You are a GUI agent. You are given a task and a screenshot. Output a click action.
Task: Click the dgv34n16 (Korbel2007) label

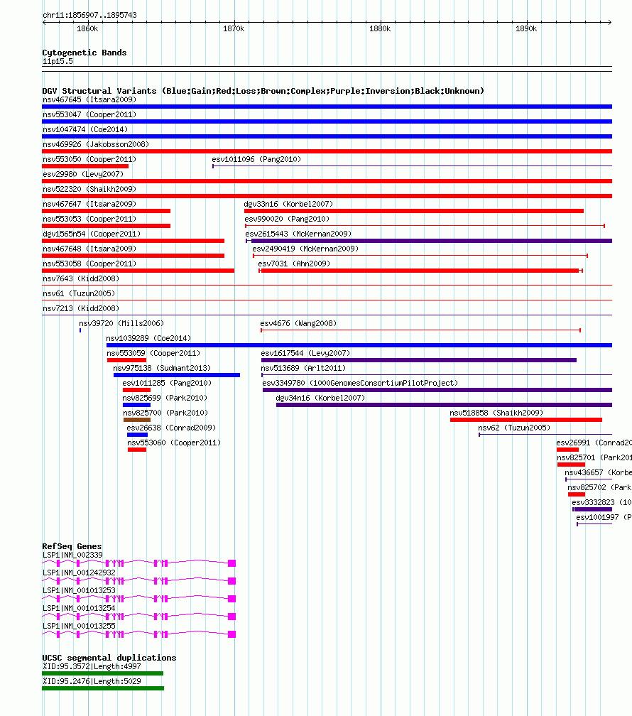click(x=320, y=398)
